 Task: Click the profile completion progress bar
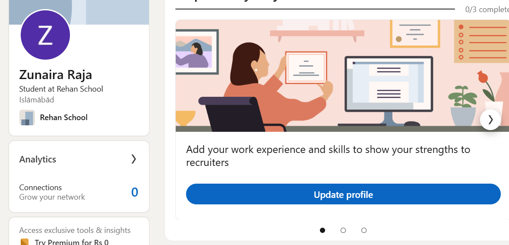coord(315,9)
